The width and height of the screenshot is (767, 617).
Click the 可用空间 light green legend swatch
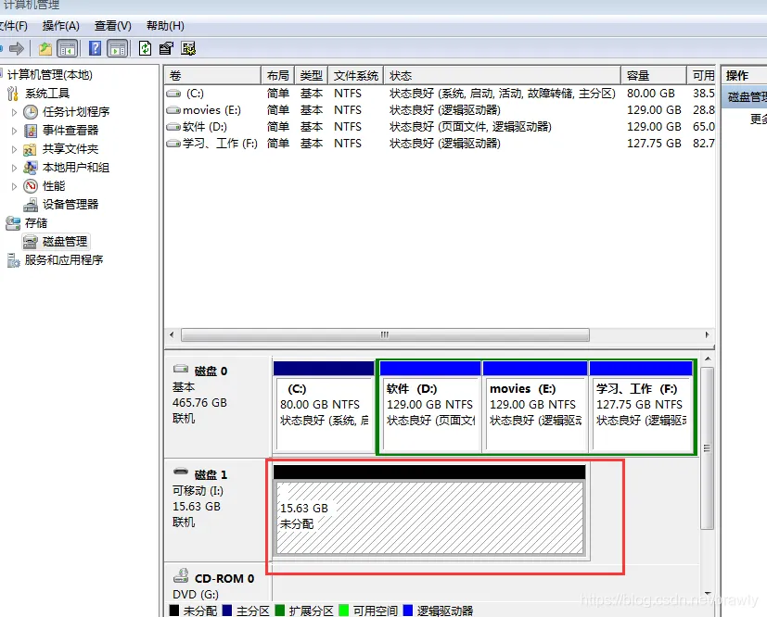point(344,611)
